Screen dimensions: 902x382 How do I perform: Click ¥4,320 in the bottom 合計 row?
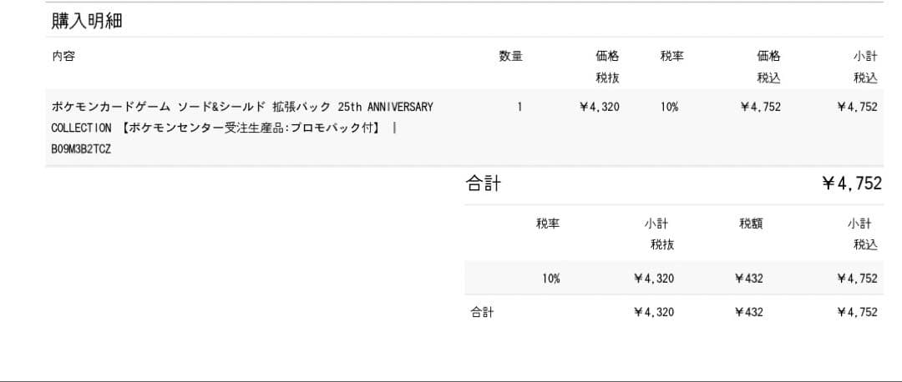click(653, 312)
